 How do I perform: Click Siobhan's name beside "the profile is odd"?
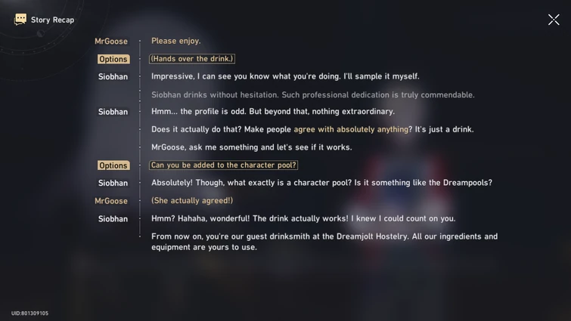pyautogui.click(x=113, y=112)
